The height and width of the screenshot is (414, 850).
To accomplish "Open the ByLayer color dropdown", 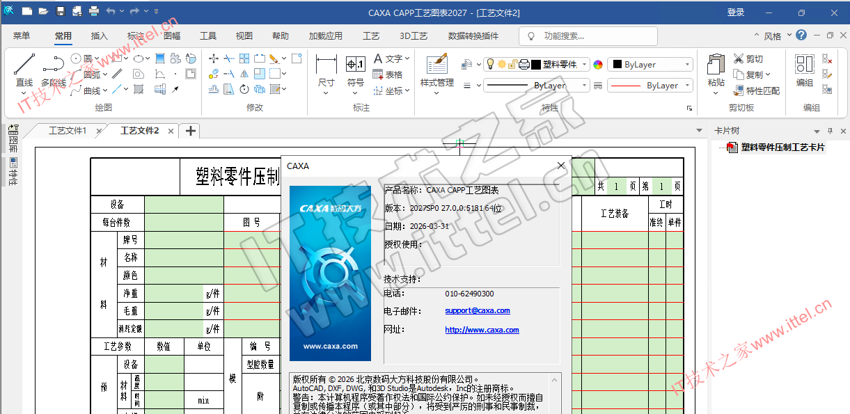I will point(650,65).
